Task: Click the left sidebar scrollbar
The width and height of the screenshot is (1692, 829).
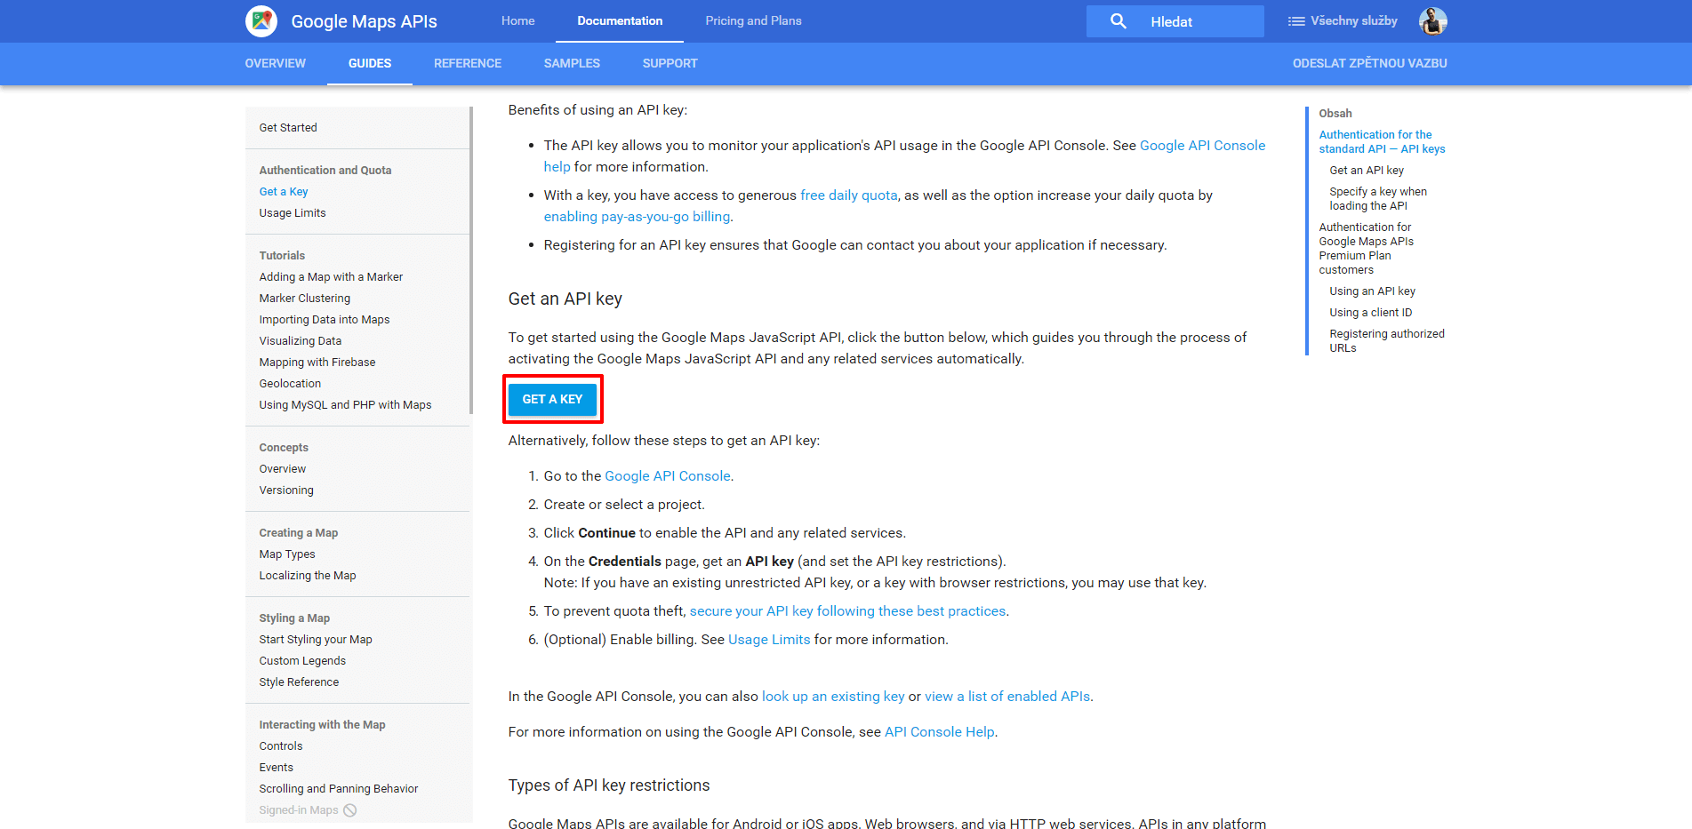Action: [470, 259]
